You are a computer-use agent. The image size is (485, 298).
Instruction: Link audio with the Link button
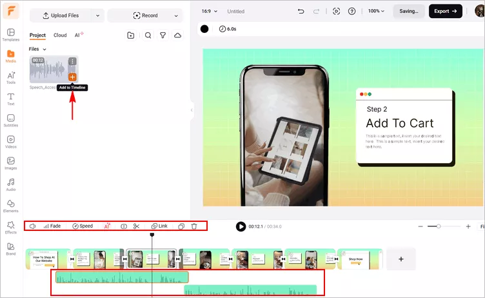pyautogui.click(x=159, y=226)
